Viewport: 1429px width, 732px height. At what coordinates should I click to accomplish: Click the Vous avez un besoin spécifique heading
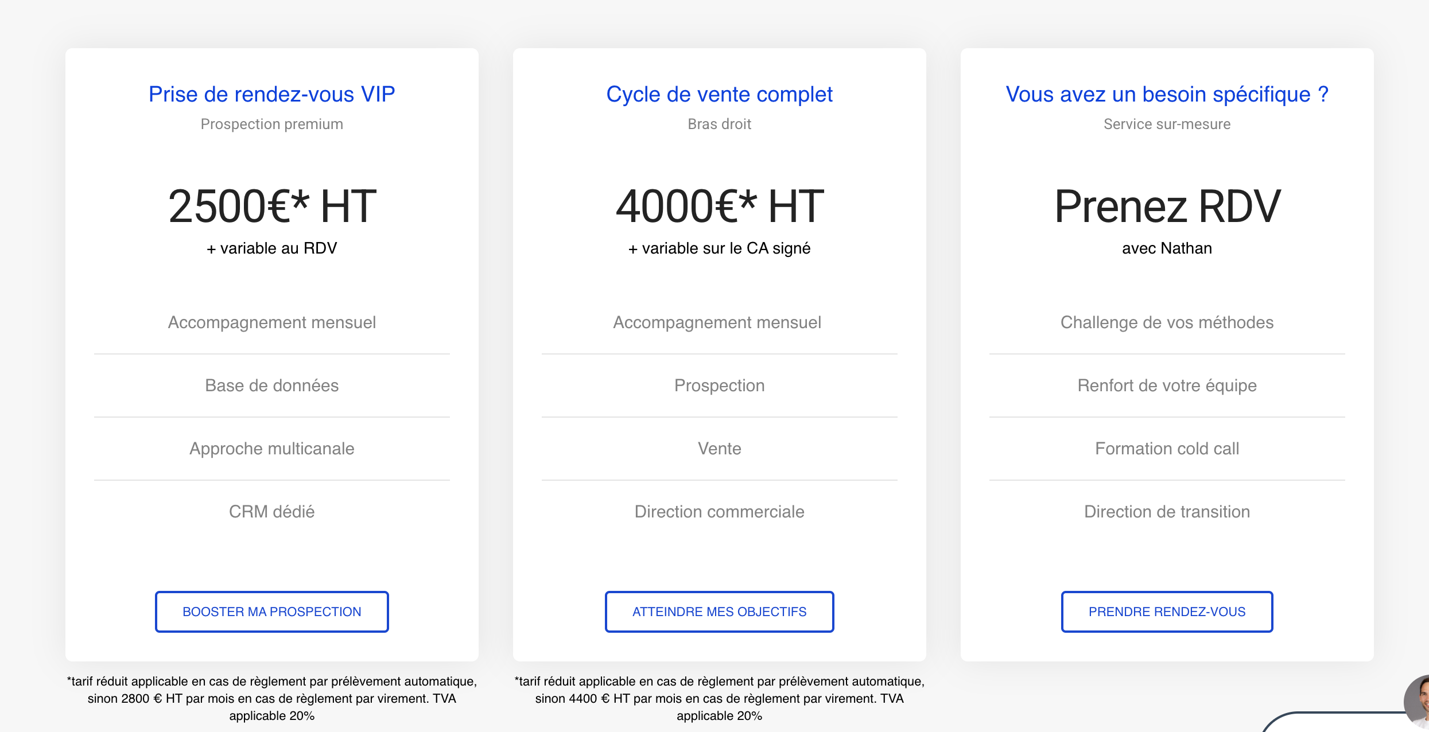(x=1167, y=94)
